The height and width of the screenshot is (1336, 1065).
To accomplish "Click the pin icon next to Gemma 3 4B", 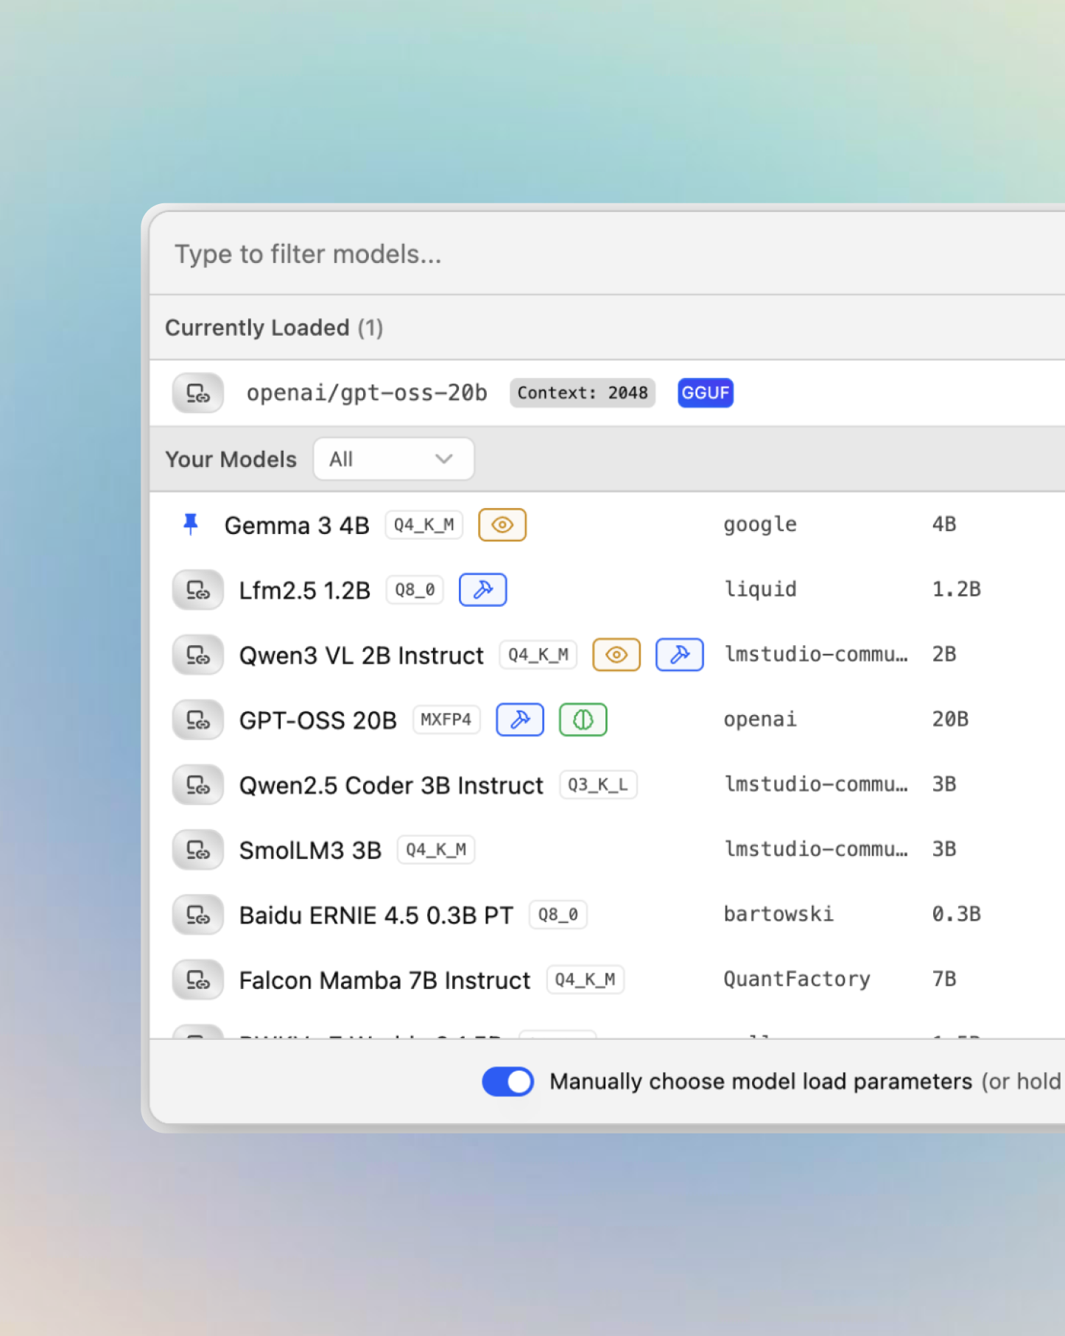I will point(191,524).
